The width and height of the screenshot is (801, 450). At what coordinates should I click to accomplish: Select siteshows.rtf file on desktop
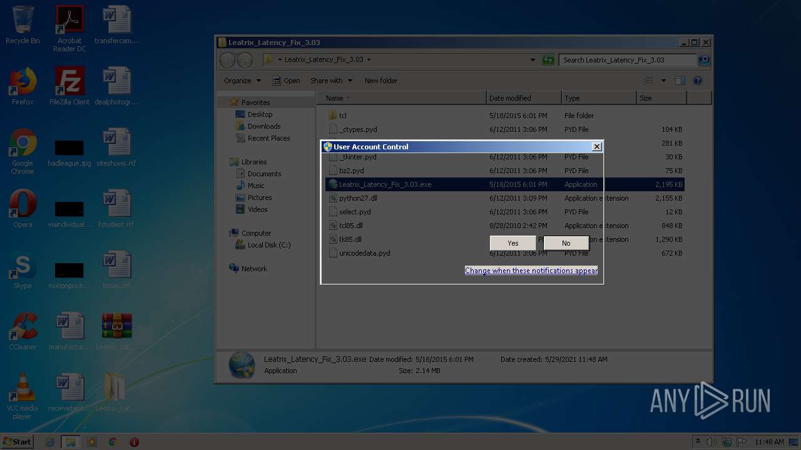(x=116, y=147)
